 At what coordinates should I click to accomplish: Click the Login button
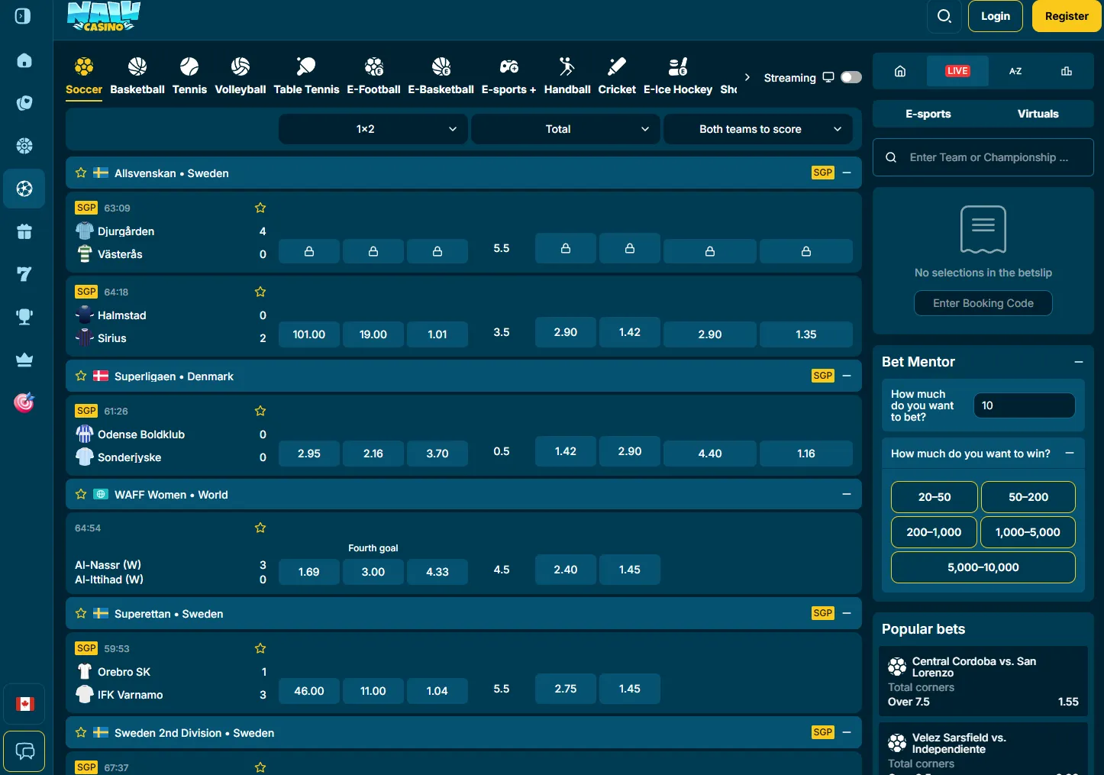[996, 16]
